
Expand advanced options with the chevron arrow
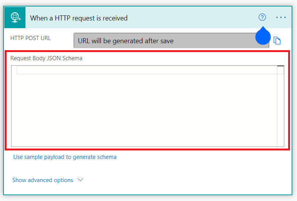click(81, 180)
